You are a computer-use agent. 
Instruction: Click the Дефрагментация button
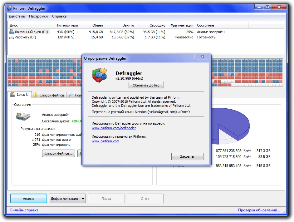[x=64, y=199]
